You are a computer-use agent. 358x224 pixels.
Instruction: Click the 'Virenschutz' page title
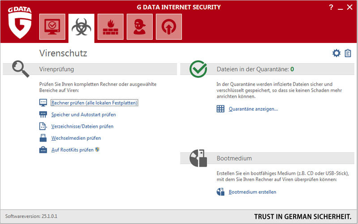click(x=63, y=53)
